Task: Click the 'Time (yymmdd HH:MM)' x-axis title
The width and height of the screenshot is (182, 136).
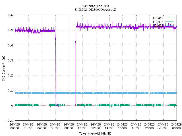Action: click(95, 133)
